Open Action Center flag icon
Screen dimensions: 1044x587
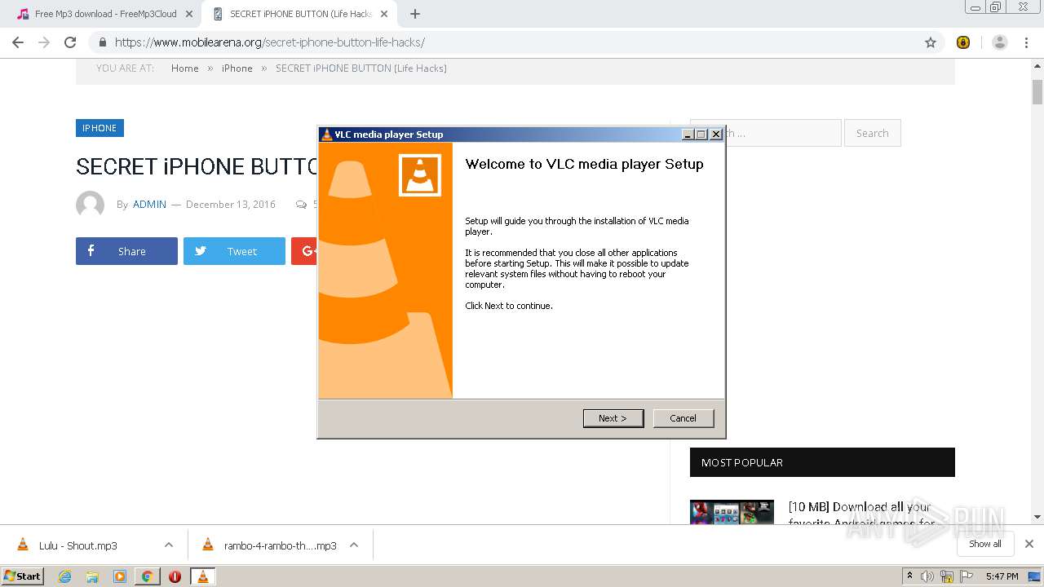coord(967,576)
